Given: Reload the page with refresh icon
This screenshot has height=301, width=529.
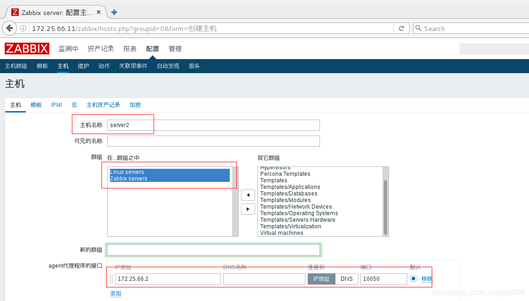Looking at the screenshot, I should (x=402, y=28).
